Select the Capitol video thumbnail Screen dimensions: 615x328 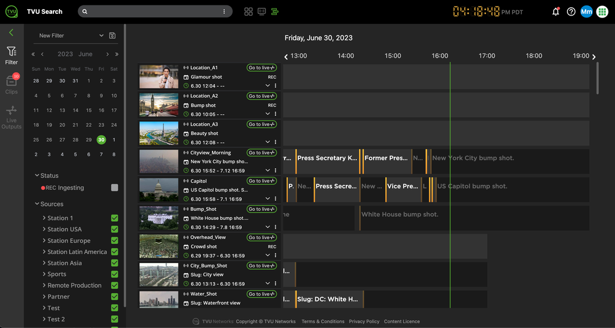(x=159, y=190)
